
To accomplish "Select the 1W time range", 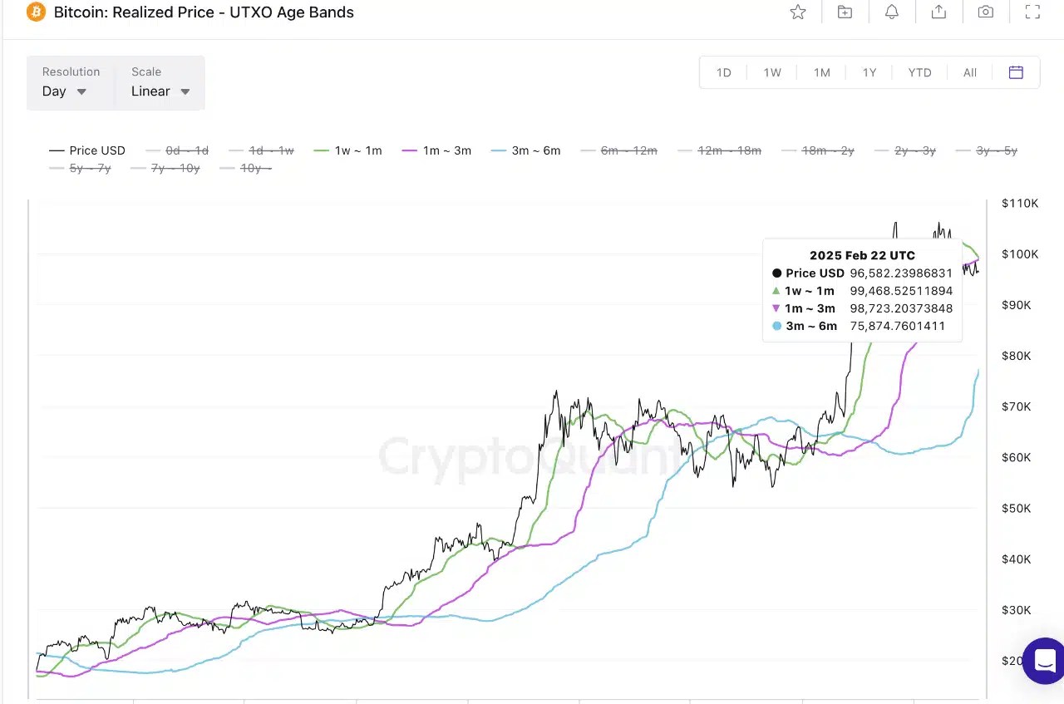I will click(772, 72).
